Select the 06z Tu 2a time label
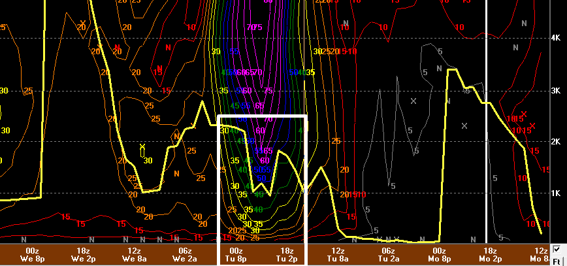Viewport: 567px width, 266px height. point(387,254)
